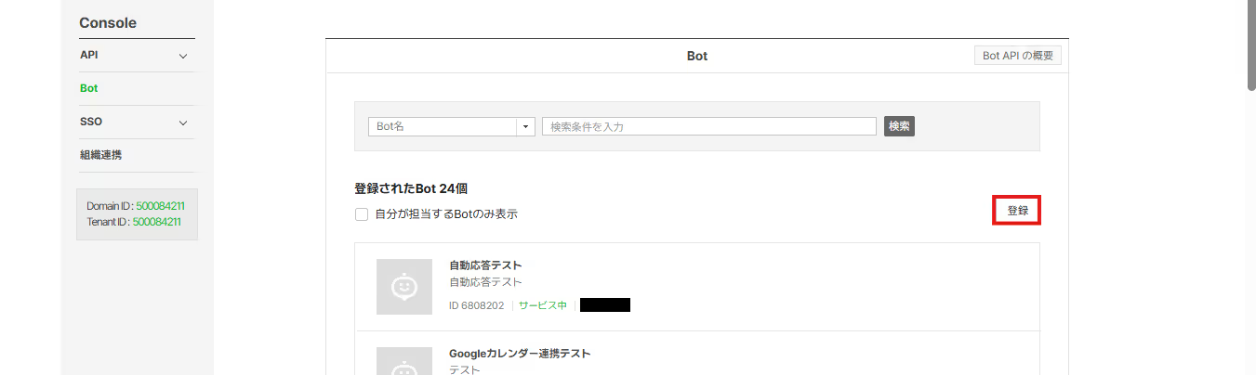This screenshot has width=1256, height=375.
Task: Click the Bot名 dropdown arrow button
Action: click(x=526, y=126)
